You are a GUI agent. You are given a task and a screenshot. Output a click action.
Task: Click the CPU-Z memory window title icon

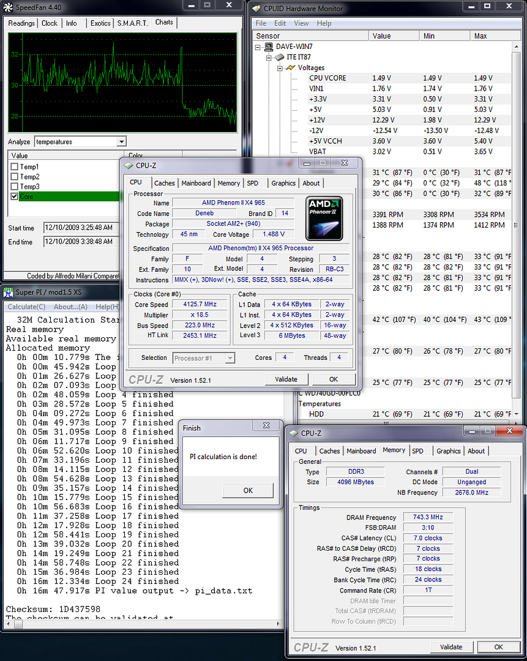[x=294, y=433]
